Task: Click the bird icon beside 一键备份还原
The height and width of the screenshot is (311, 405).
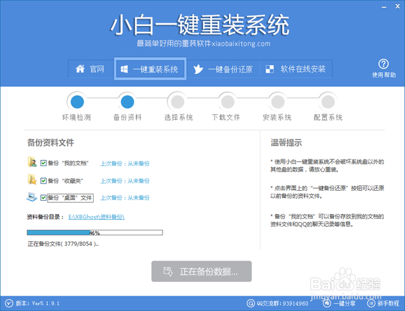Action: [199, 69]
